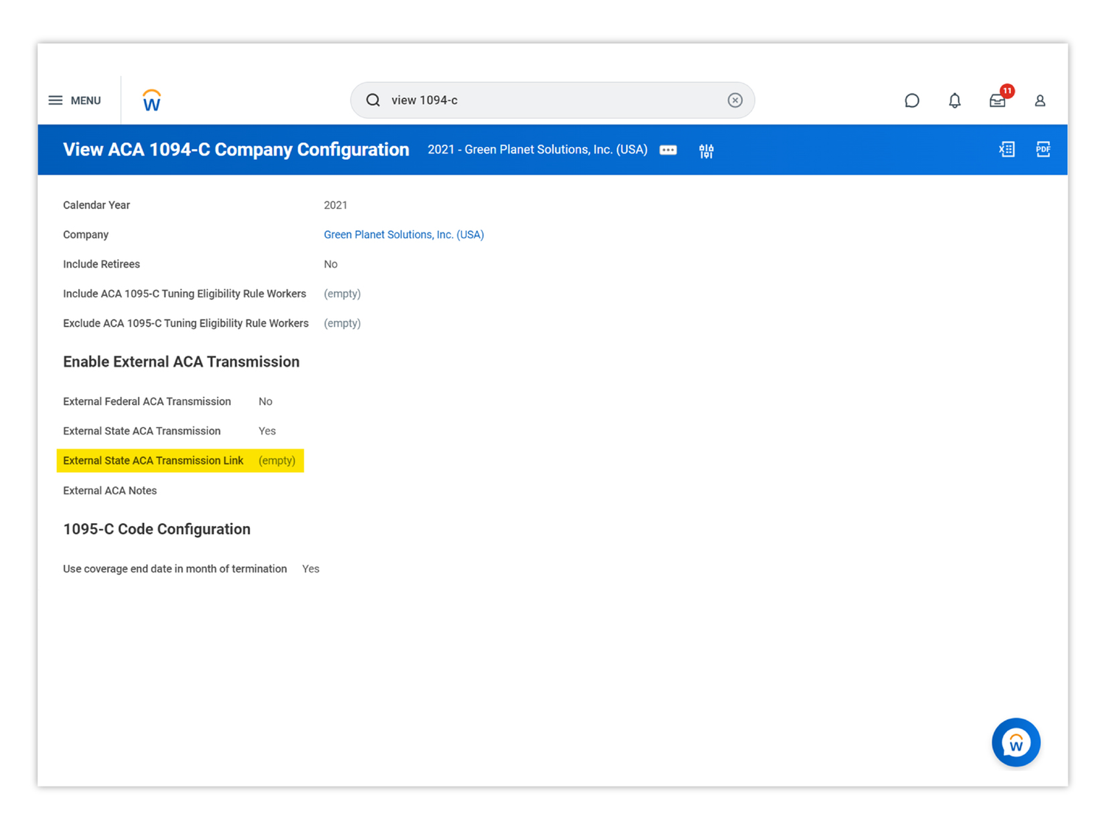Image resolution: width=1106 pixels, height=830 pixels.
Task: Open the profile account icon
Action: click(x=1040, y=100)
